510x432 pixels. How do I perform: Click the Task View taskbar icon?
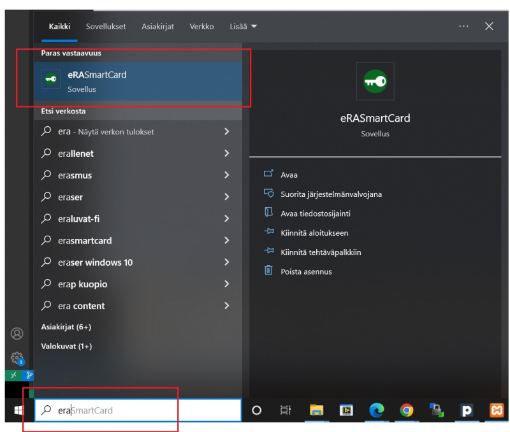coord(286,411)
